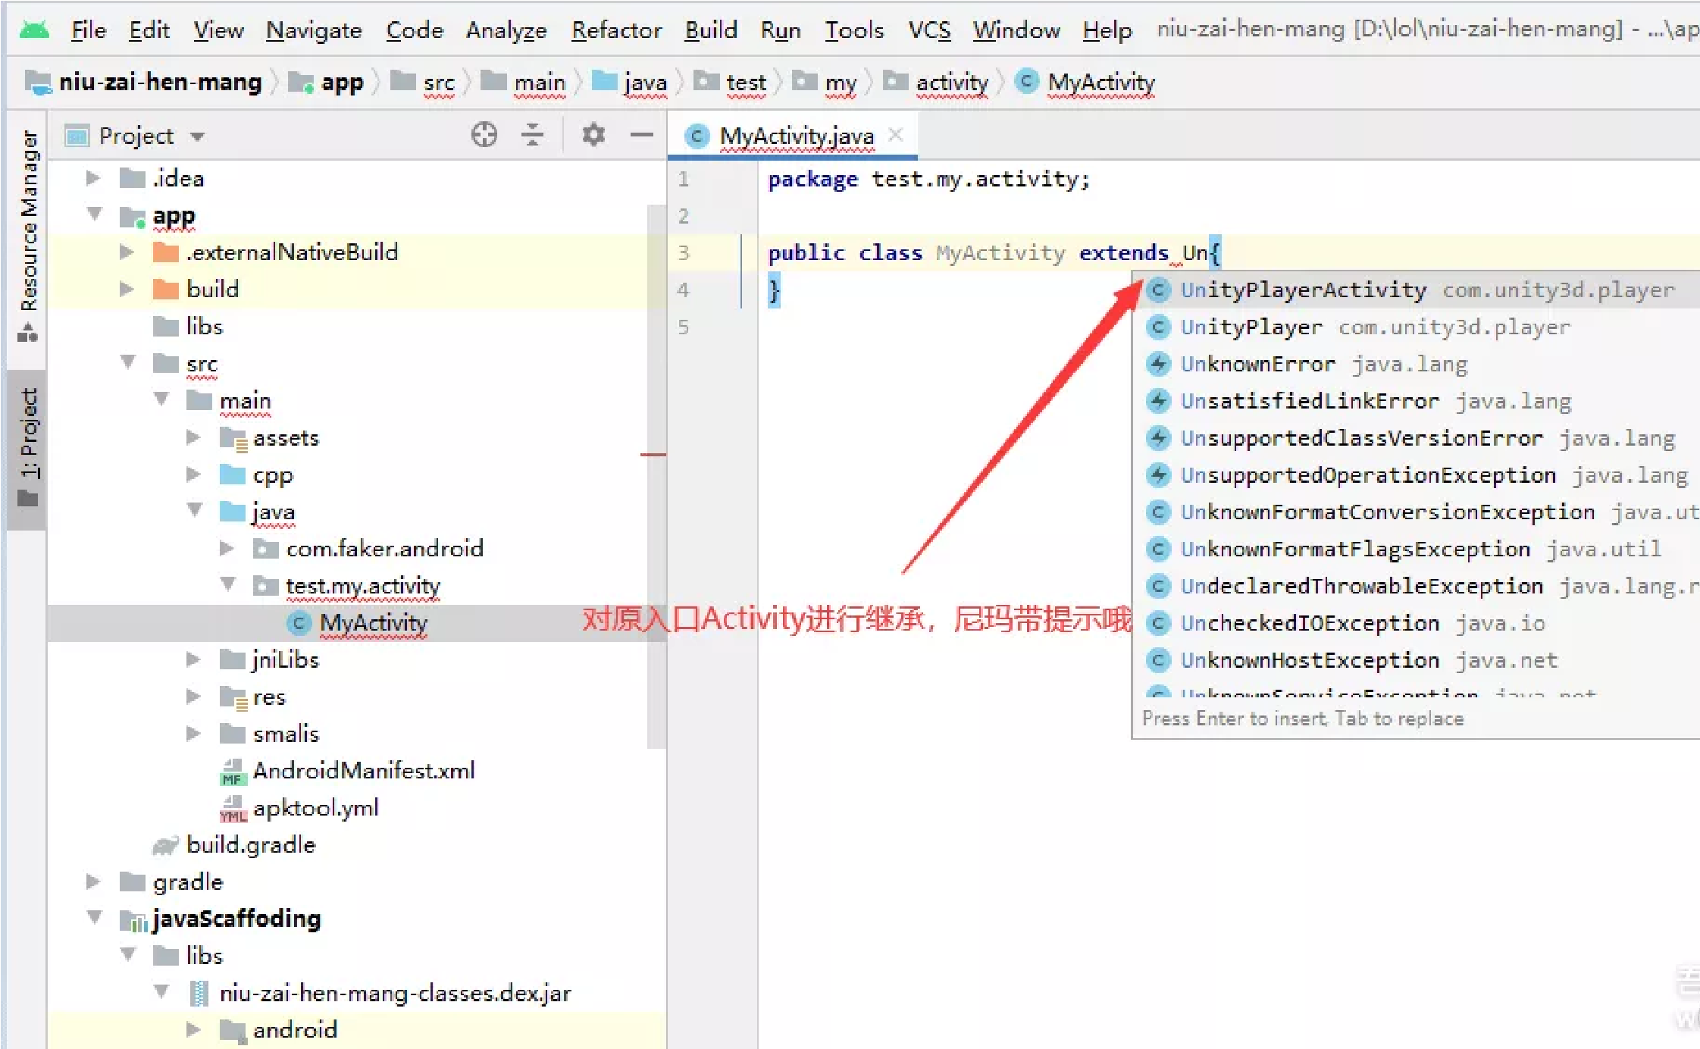The image size is (1700, 1049).
Task: Collapse the src folder
Action: pyautogui.click(x=127, y=362)
